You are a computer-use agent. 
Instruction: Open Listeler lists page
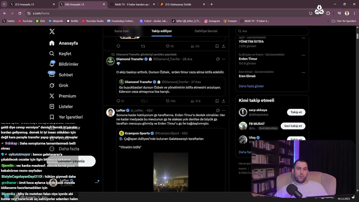click(x=61, y=107)
